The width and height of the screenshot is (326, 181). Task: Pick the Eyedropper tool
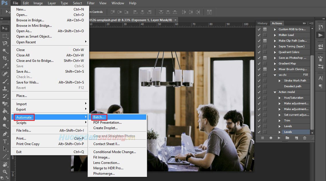[5, 65]
